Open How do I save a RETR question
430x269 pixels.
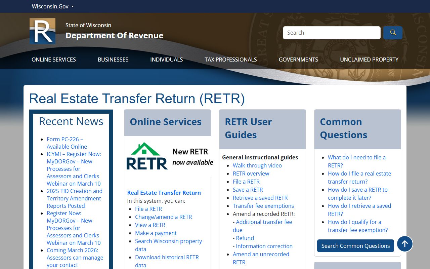pyautogui.click(x=358, y=194)
